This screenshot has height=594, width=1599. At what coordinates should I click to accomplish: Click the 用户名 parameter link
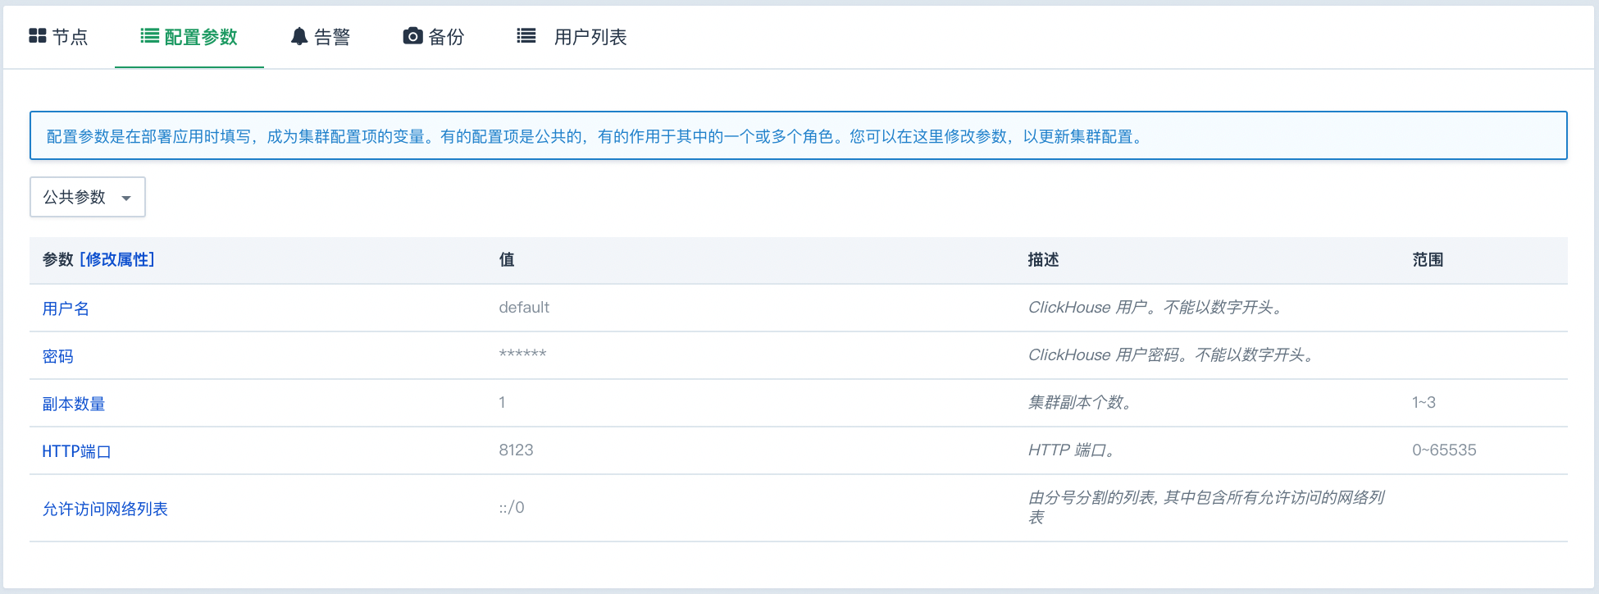click(x=66, y=308)
